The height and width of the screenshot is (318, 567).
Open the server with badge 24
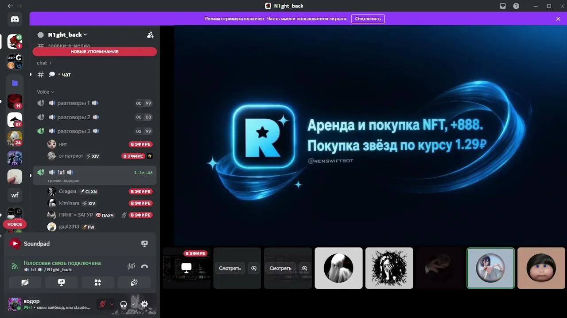coord(15,138)
